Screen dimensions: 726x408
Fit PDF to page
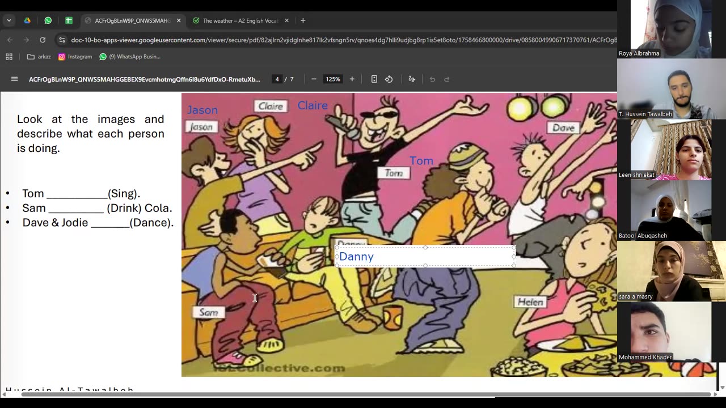coord(374,79)
